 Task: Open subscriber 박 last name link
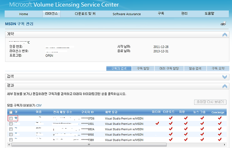[x=16, y=118]
